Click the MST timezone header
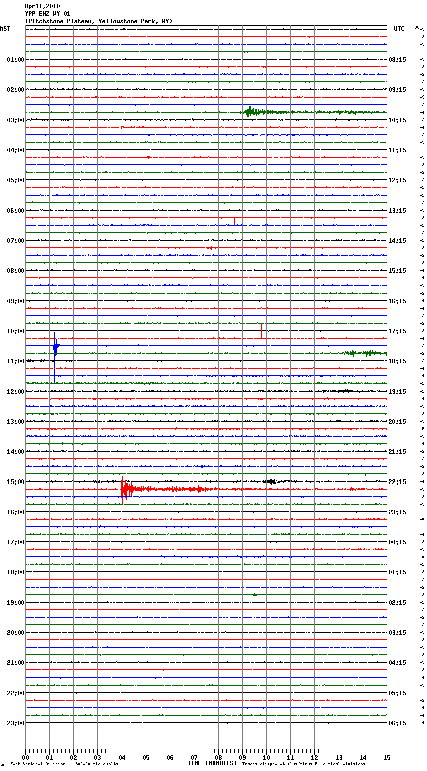Screen dimensions: 427x771 (x=5, y=29)
